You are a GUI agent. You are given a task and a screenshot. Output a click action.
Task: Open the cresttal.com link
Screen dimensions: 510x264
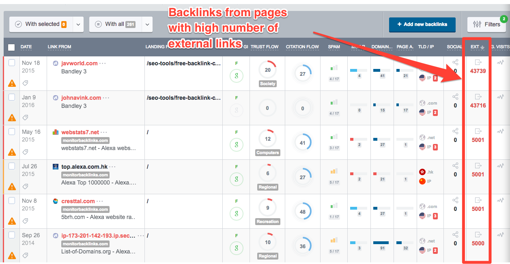pyautogui.click(x=78, y=201)
